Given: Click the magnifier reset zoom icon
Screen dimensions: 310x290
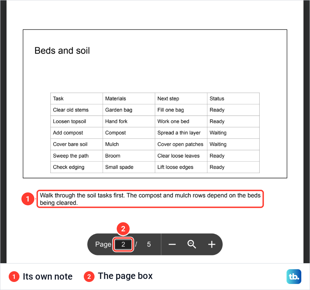Looking at the screenshot, I should (192, 244).
